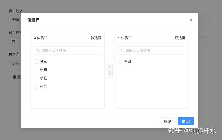Viewport: 222px width, 140px height.
Task: Close the 请选择 dialog with X
Action: pyautogui.click(x=191, y=20)
